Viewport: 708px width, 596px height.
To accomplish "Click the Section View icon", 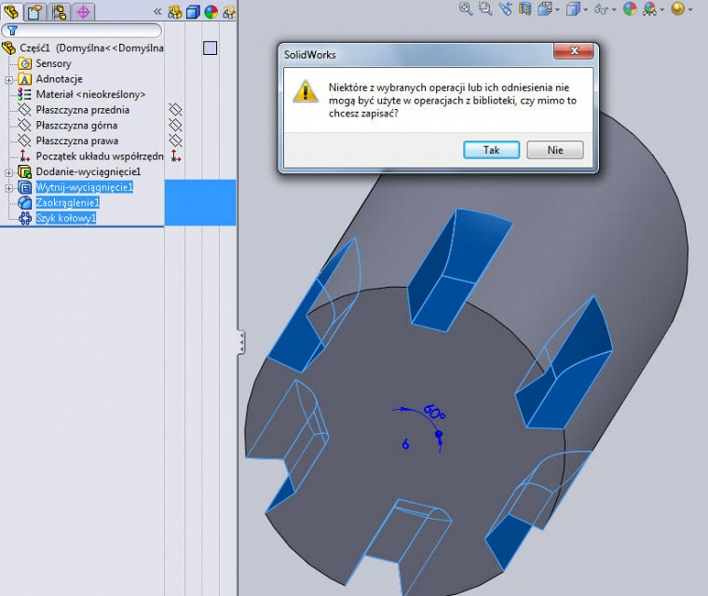I will (524, 8).
